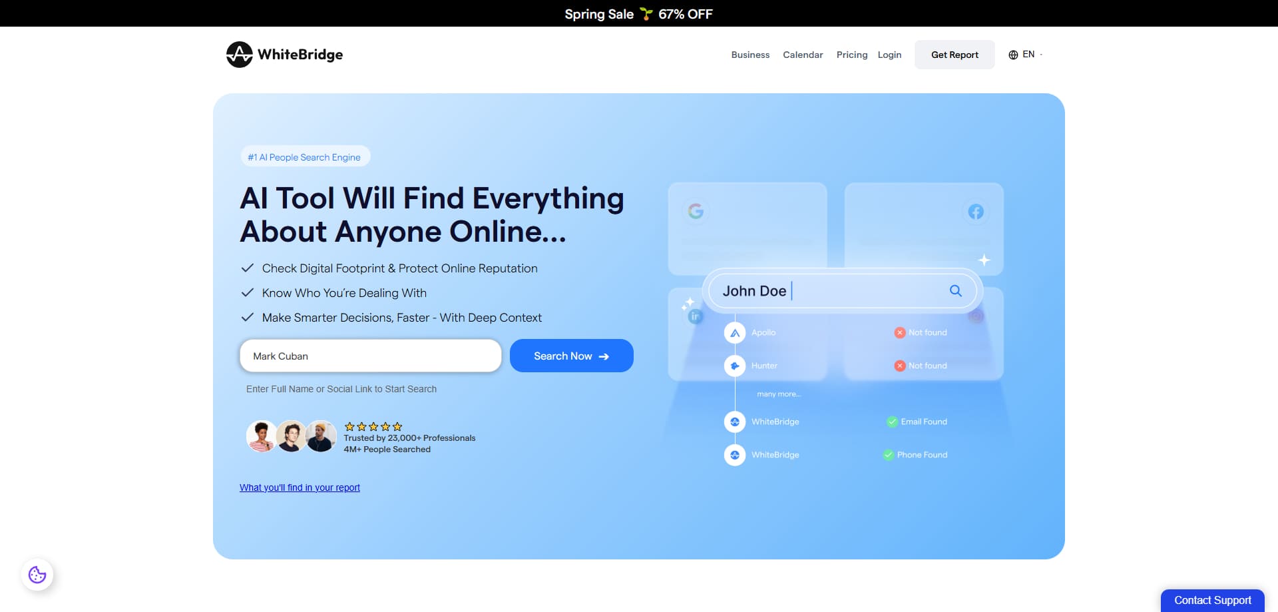Click the 'many more...' text
The height and width of the screenshot is (612, 1278).
pos(779,394)
